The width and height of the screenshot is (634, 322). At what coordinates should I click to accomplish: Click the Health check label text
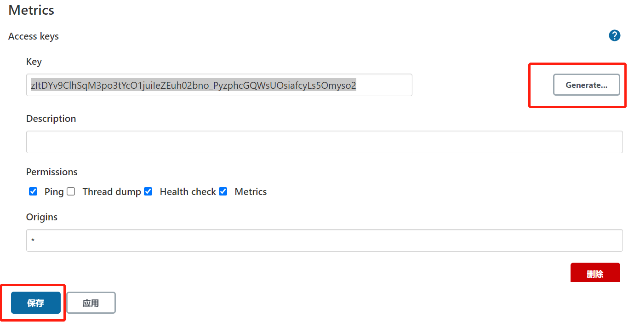coord(188,192)
